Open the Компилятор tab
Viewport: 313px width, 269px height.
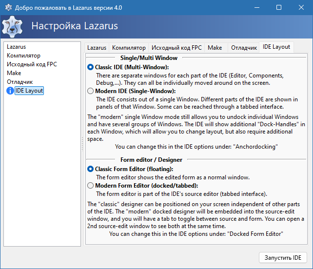tap(129, 48)
